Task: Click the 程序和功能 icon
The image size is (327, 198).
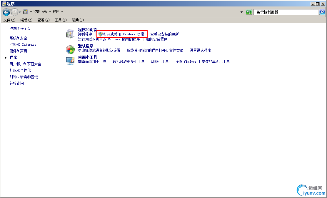Action: (70, 34)
